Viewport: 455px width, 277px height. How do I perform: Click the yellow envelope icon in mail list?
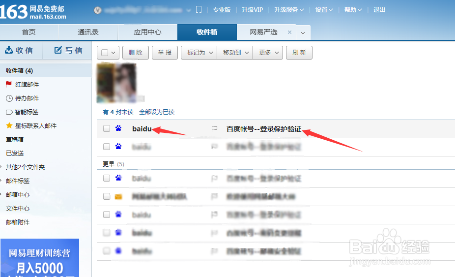coord(118,197)
